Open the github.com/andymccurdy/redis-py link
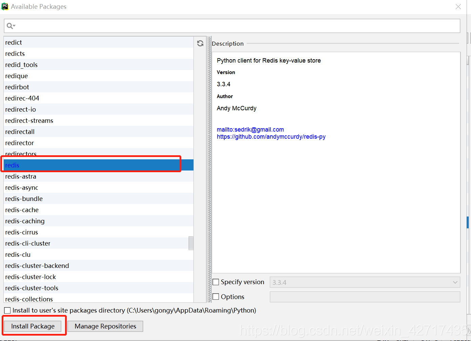Viewport: 471px width, 341px height. 271,137
